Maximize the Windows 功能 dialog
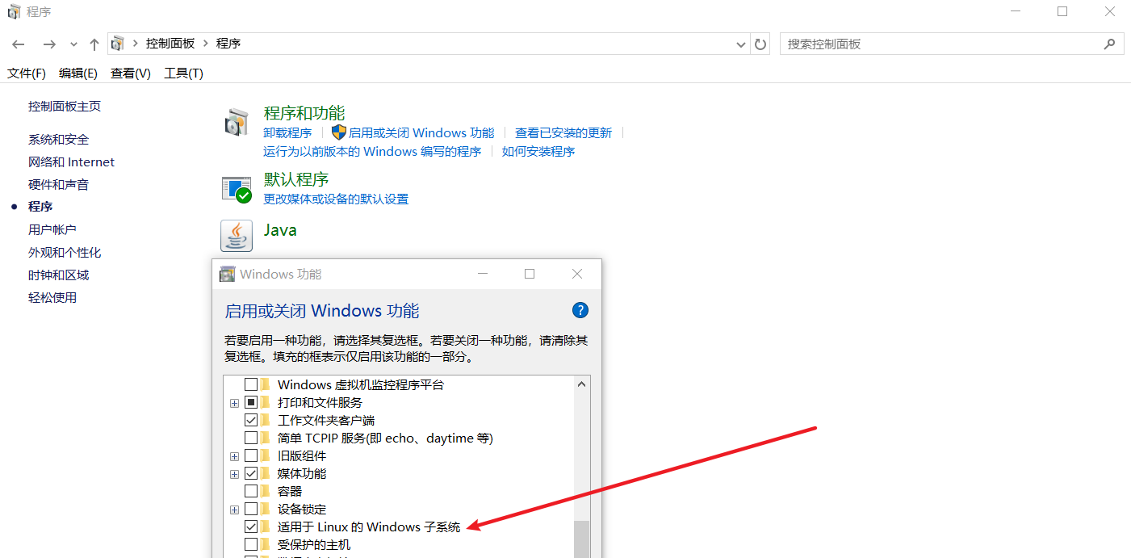 (530, 275)
